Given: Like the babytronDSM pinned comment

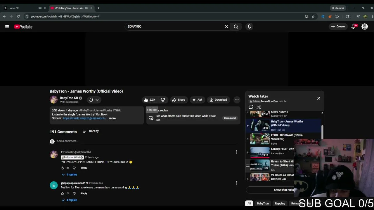Looking at the screenshot, I should pos(62,168).
